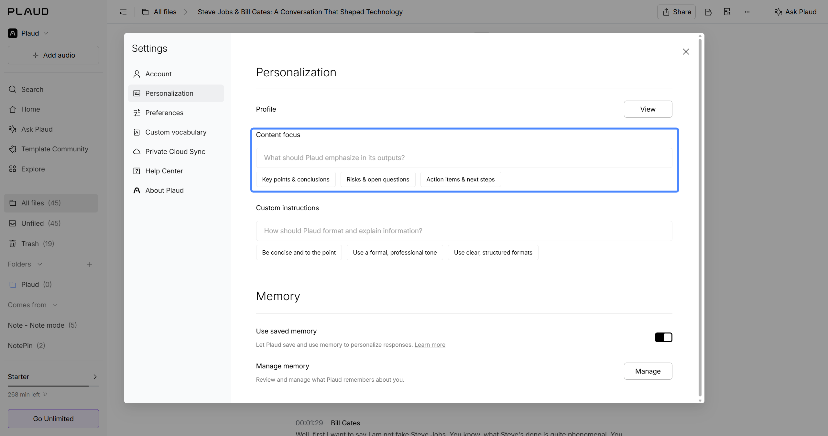
Task: Open About Plaud settings tab
Action: click(x=176, y=191)
